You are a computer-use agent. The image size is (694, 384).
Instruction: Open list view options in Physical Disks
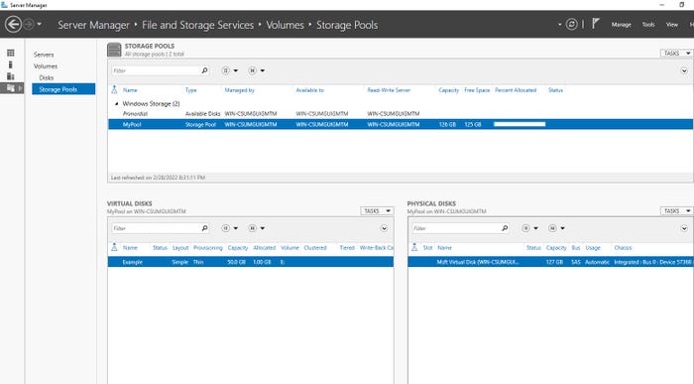(x=529, y=228)
